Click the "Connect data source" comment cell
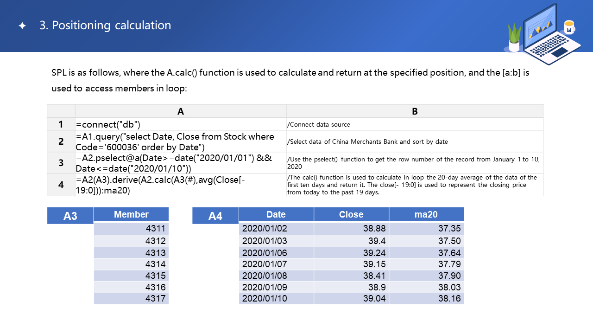593x334 pixels. [x=415, y=124]
